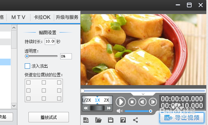Click the jog wheel between arrows
Image resolution: width=208 pixels, height=125 pixels.
tap(97, 108)
